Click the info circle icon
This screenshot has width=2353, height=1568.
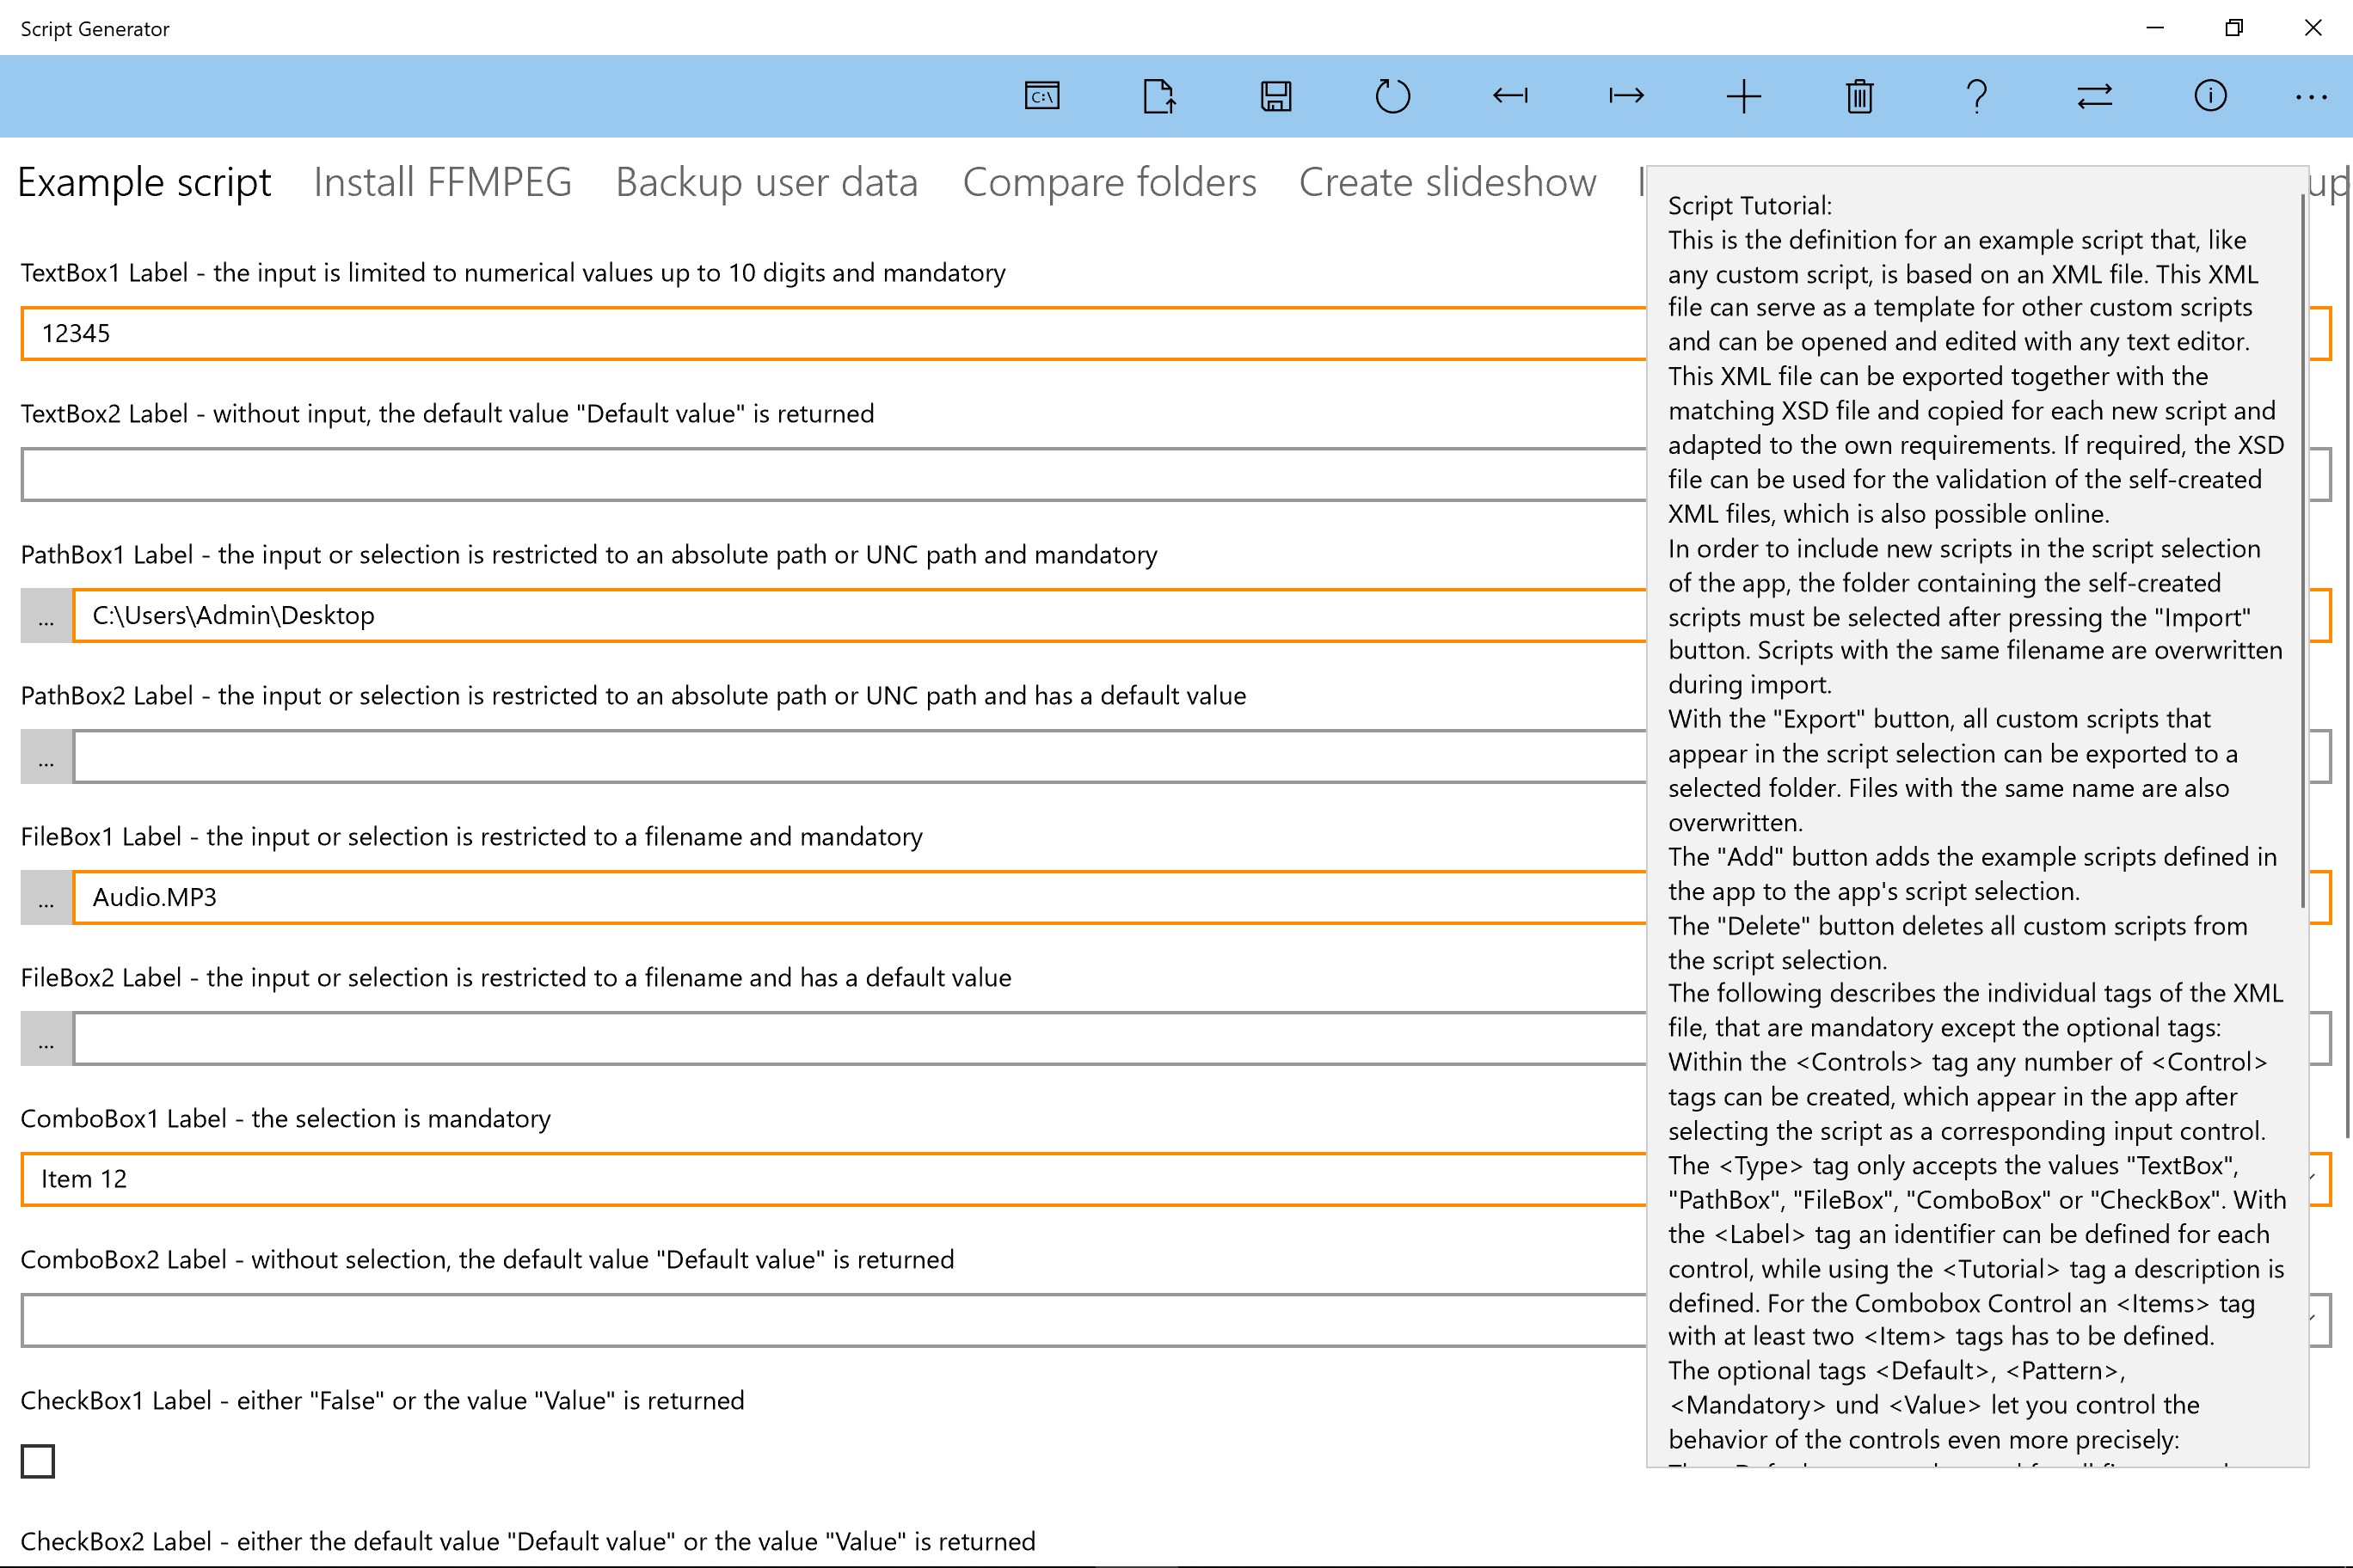coord(2210,96)
